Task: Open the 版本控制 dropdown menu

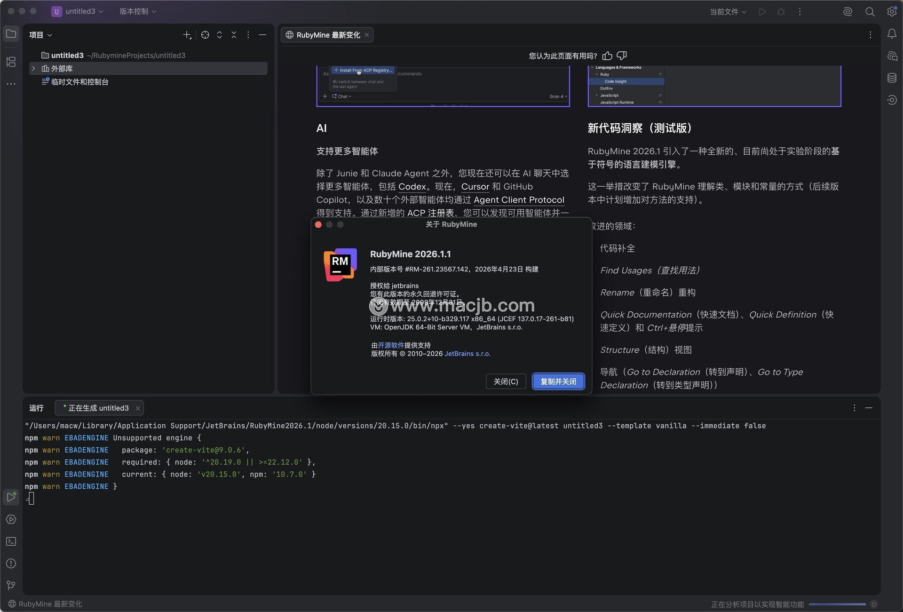Action: click(x=137, y=11)
